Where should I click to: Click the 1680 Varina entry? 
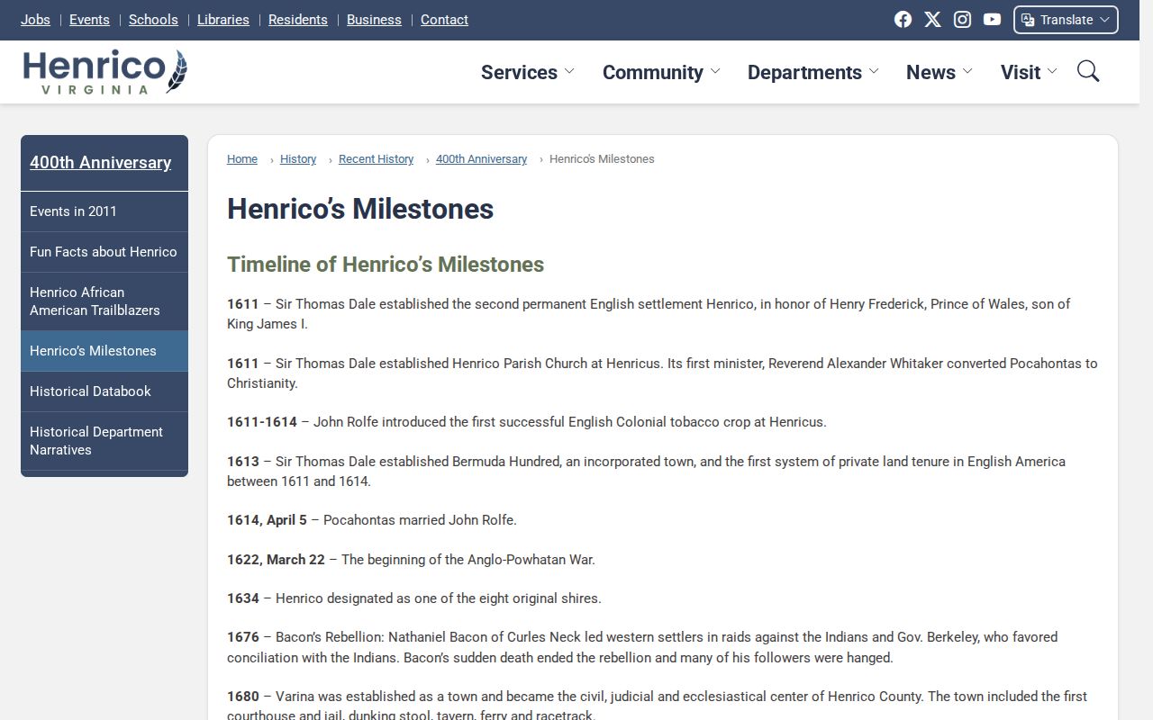(x=657, y=706)
